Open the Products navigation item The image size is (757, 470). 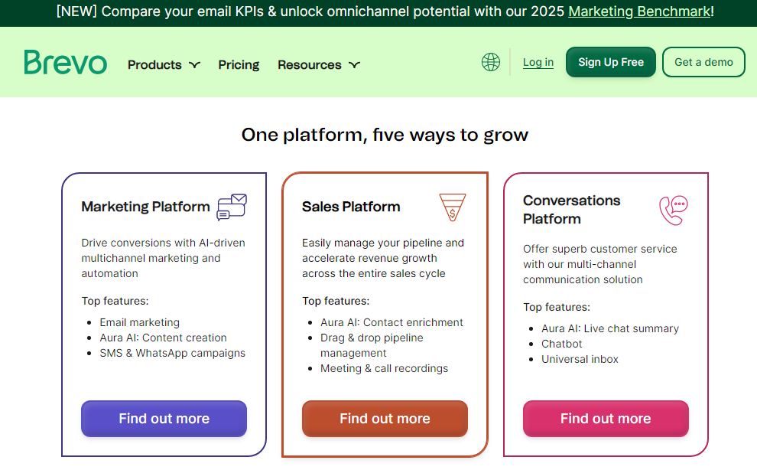tap(154, 65)
